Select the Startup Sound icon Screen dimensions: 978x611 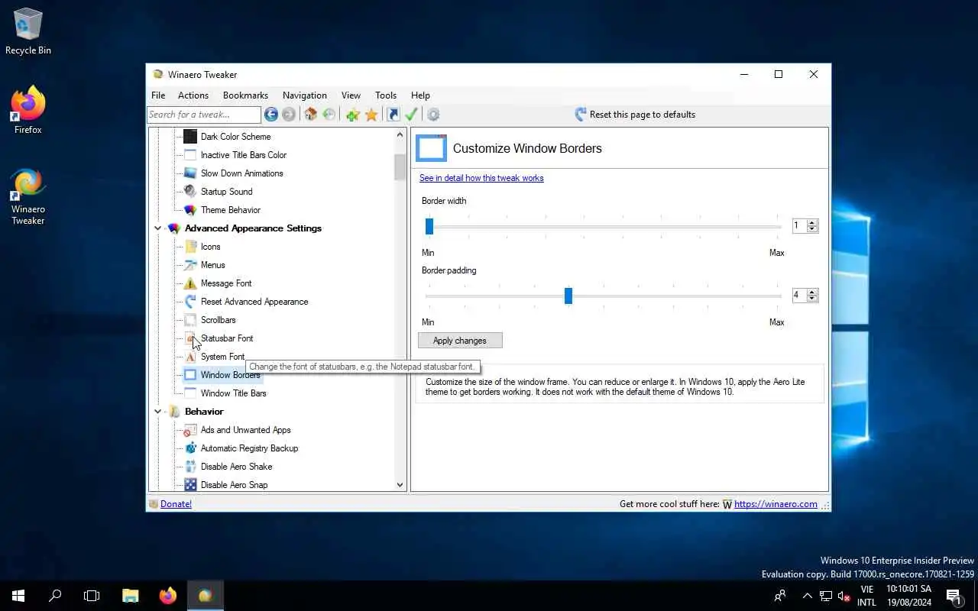click(x=190, y=192)
